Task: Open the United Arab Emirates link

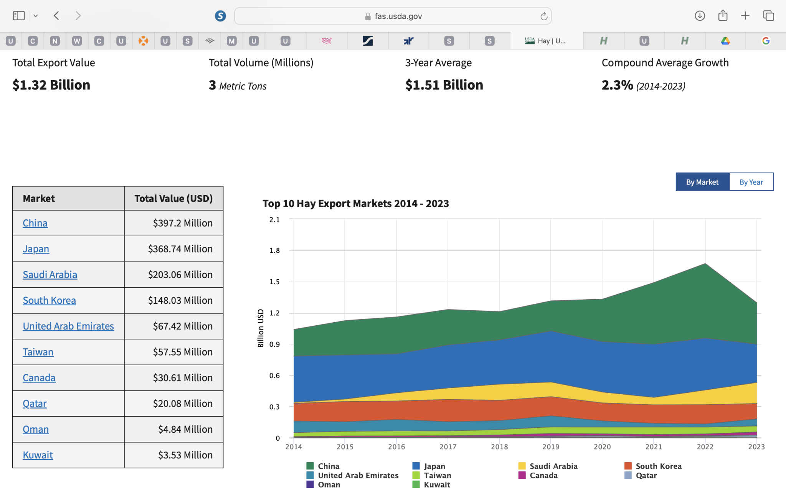Action: tap(68, 326)
